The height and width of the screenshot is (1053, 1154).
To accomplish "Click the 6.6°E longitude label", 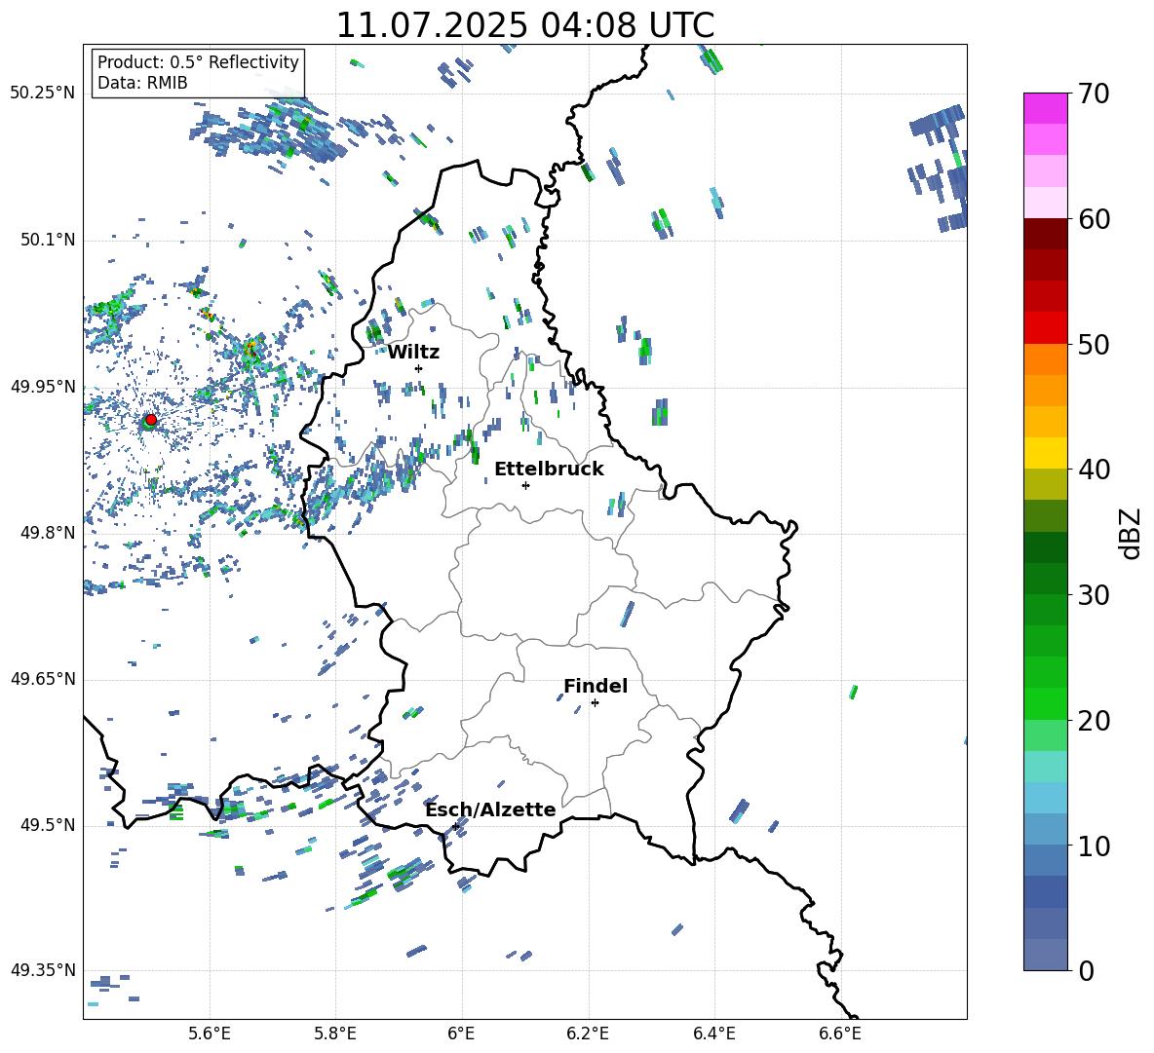I will (x=840, y=1034).
